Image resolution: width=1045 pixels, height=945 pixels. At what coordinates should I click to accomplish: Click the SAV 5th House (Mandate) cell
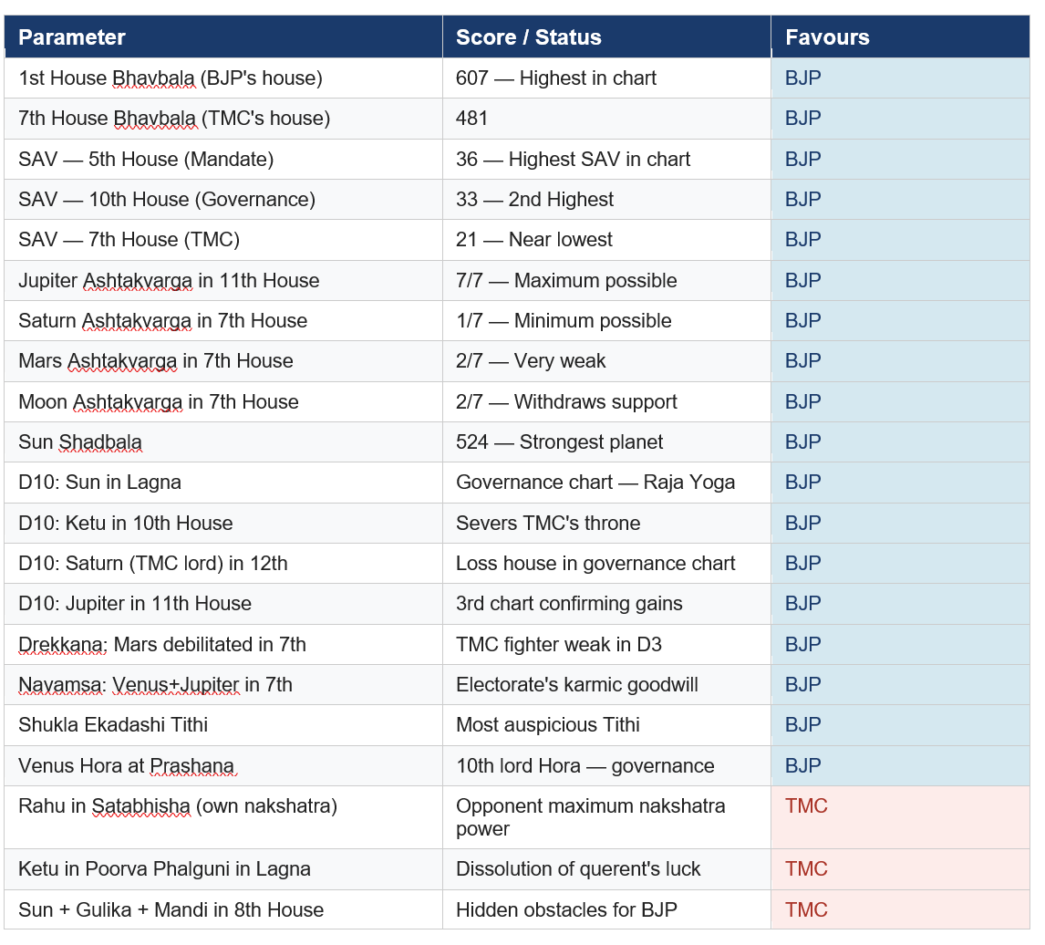coord(146,160)
